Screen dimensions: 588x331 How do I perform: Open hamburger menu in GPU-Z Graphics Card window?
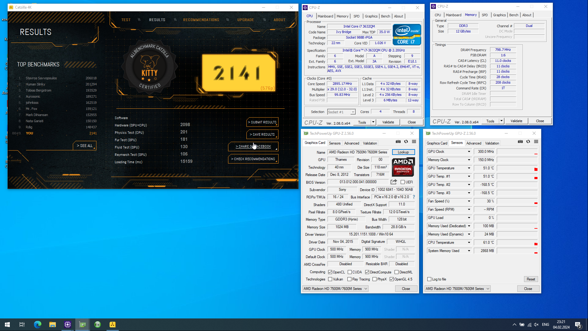(x=414, y=141)
